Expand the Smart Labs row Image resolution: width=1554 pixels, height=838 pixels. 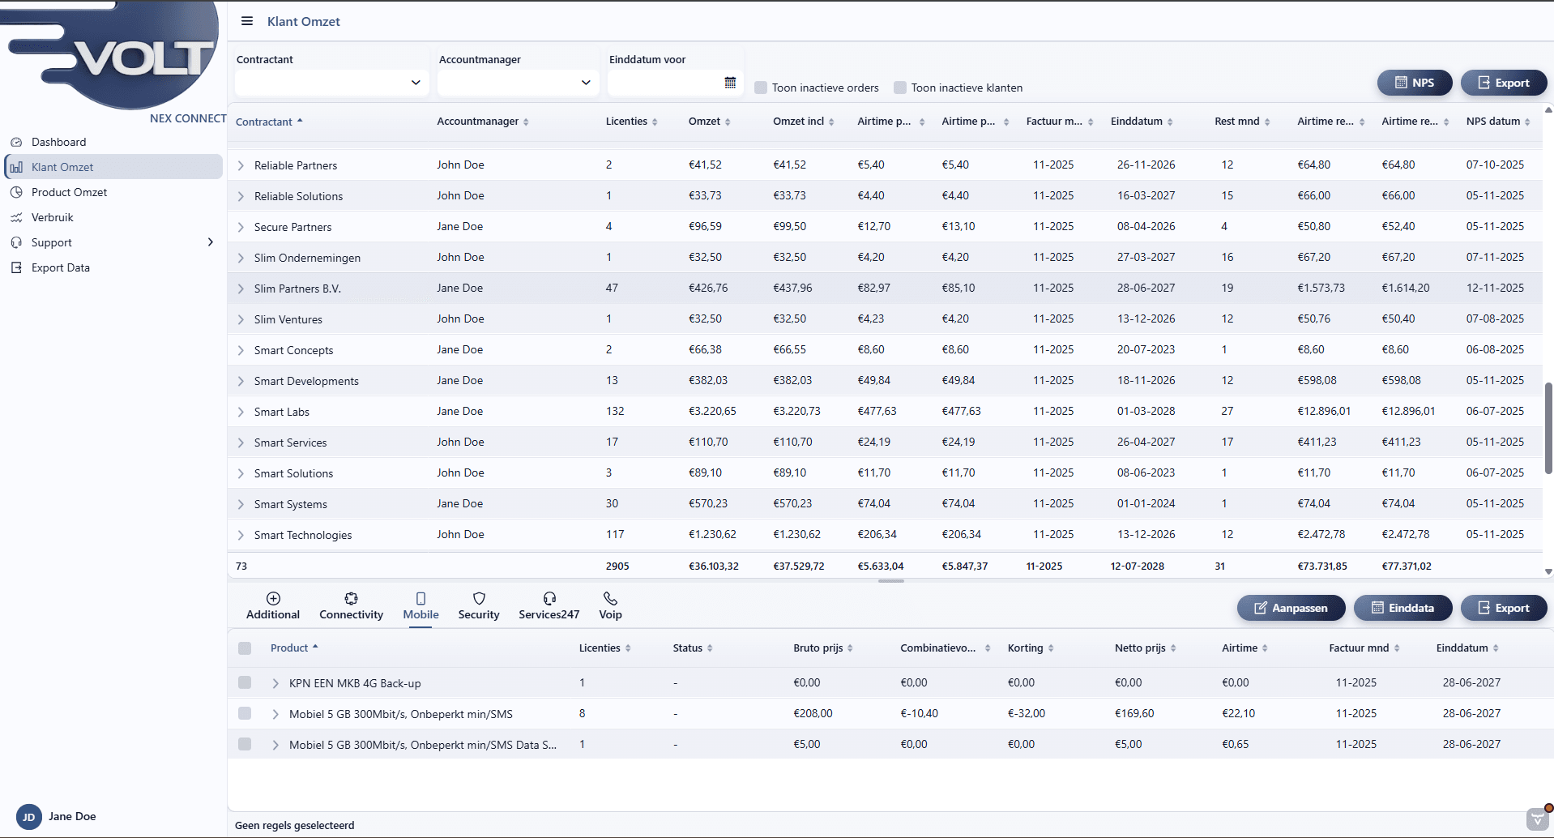[x=240, y=412]
